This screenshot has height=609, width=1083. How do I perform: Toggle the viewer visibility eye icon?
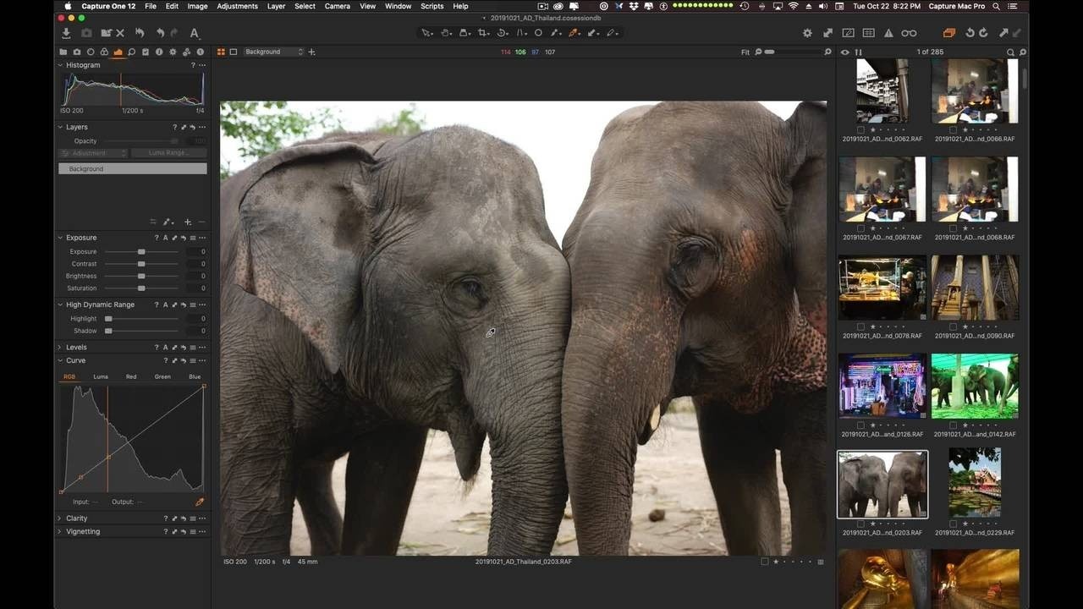coord(844,52)
